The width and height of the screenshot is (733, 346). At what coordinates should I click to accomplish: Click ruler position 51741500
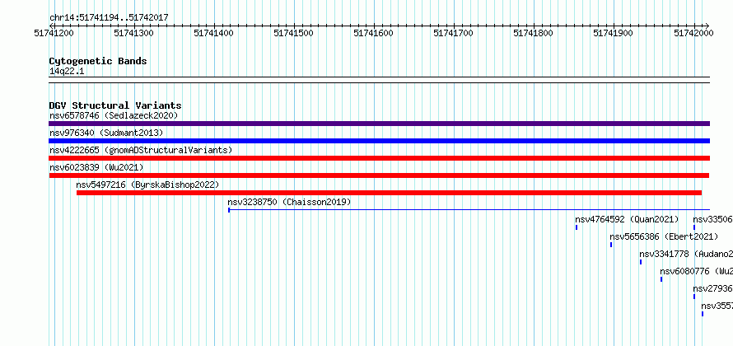(x=294, y=33)
